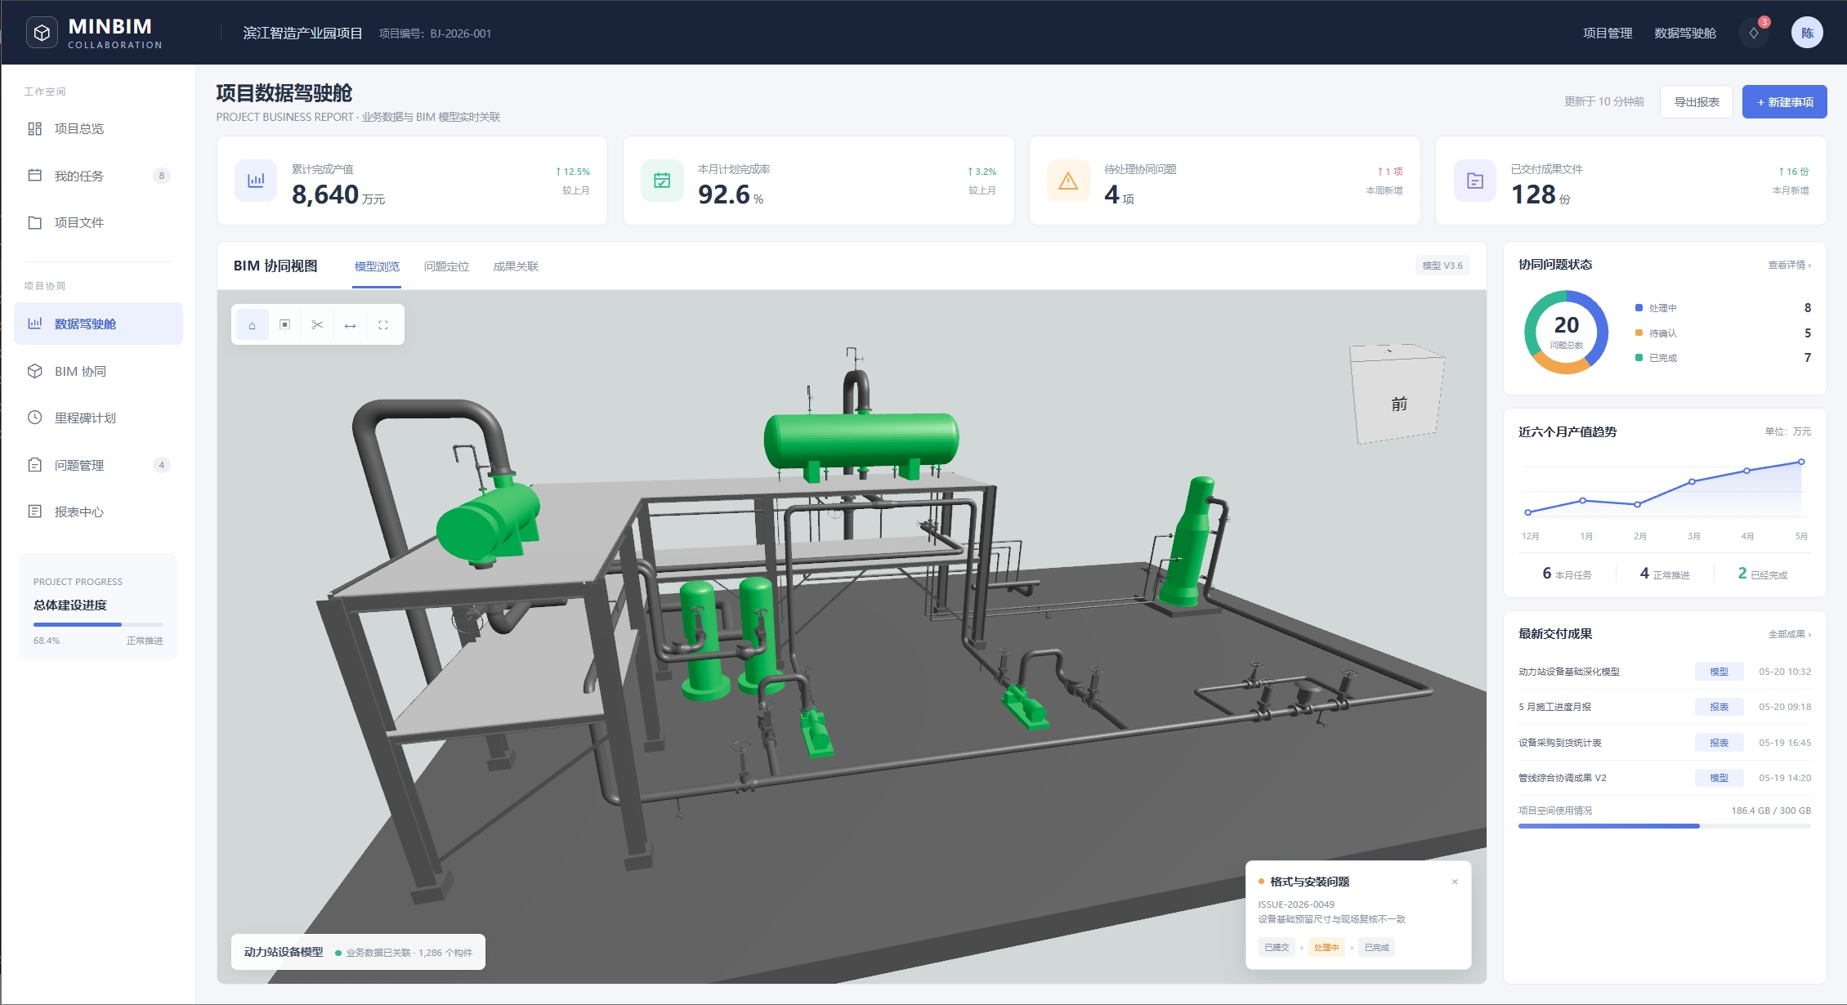
Task: Click the 前 face of the view cube
Action: tap(1398, 402)
